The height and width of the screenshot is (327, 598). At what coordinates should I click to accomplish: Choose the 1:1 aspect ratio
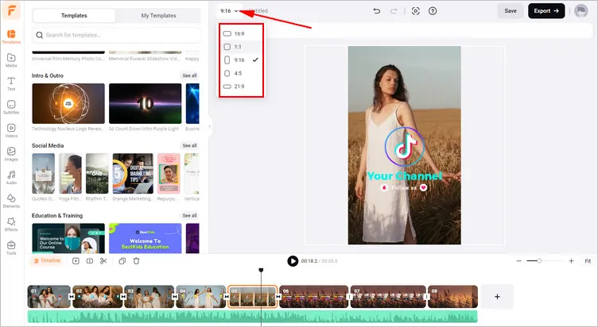tap(241, 47)
